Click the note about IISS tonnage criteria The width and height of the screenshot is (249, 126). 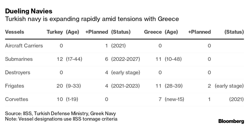(x=61, y=119)
